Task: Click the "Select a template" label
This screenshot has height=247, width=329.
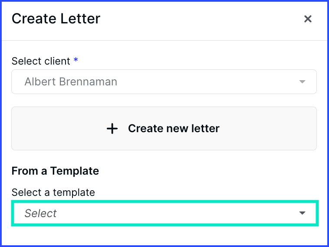Action: tap(53, 192)
